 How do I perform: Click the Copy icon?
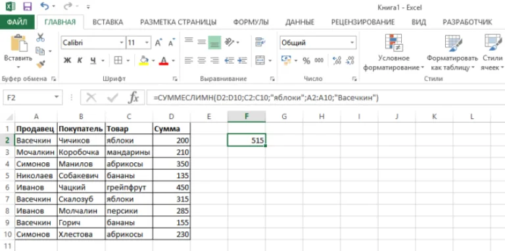(x=40, y=51)
